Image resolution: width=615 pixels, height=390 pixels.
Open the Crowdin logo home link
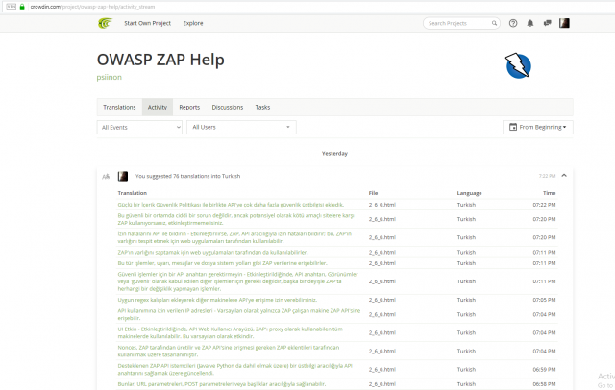coord(105,23)
